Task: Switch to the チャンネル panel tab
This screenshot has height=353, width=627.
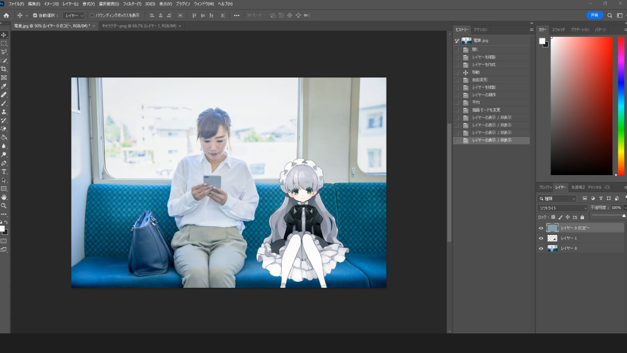Action: [x=595, y=187]
